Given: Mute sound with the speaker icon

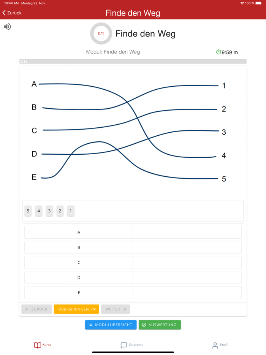Looking at the screenshot, I should tap(7, 27).
